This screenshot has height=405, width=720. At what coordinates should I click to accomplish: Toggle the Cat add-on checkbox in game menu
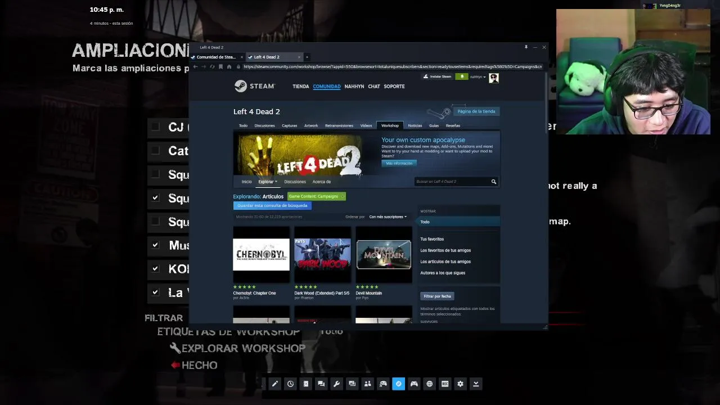pos(155,151)
